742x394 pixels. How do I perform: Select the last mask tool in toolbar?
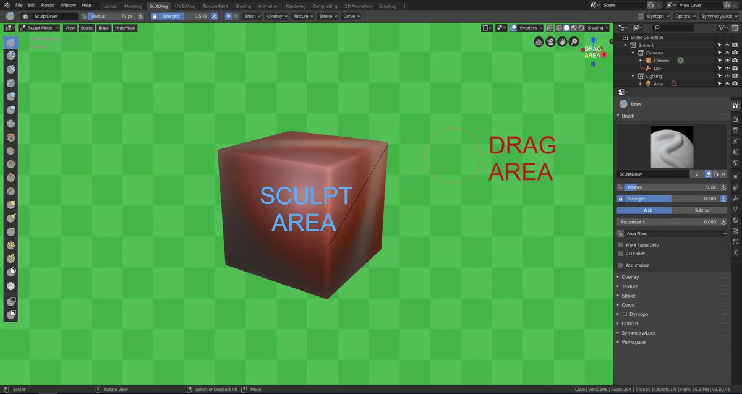click(11, 314)
